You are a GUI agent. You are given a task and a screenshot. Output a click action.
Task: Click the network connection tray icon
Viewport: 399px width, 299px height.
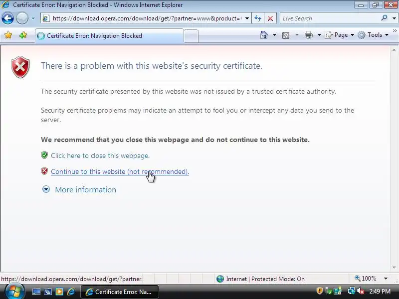coord(352,291)
